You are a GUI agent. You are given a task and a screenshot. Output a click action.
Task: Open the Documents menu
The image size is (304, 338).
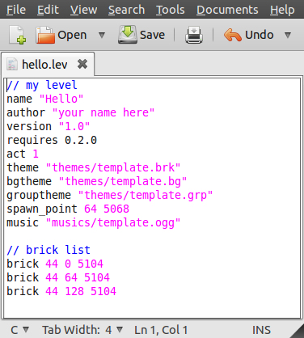pos(227,10)
